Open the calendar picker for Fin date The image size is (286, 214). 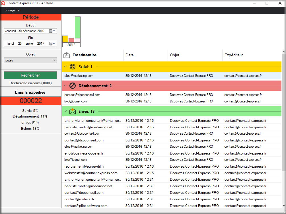(x=52, y=44)
